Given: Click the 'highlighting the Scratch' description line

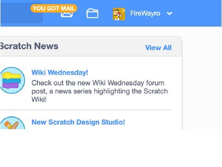Looking at the screenshot, I should tap(131, 91).
